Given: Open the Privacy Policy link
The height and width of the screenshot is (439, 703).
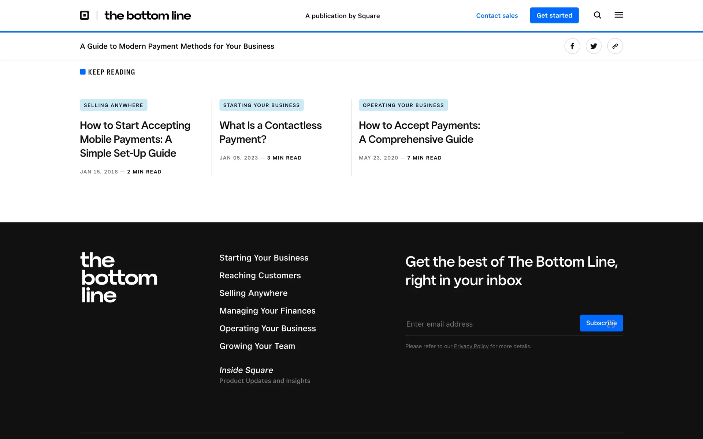Looking at the screenshot, I should [471, 346].
